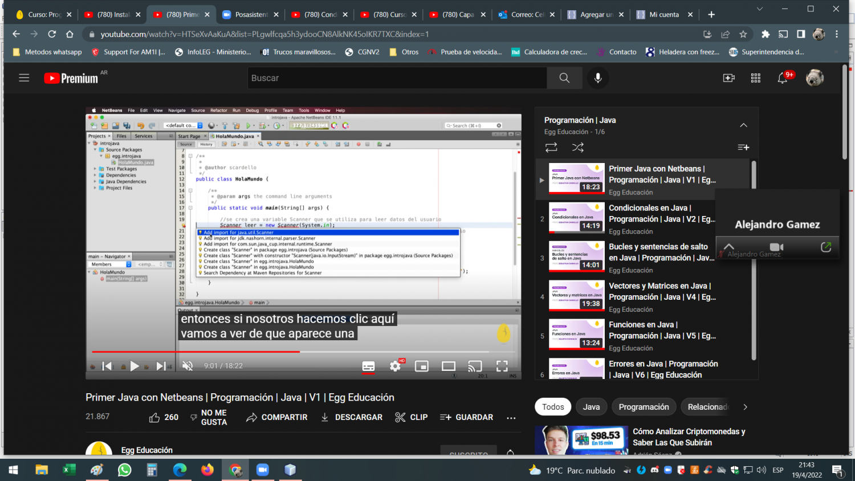This screenshot has height=481, width=855.
Task: Open the Chrome extensions puzzle icon
Action: pyautogui.click(x=766, y=34)
